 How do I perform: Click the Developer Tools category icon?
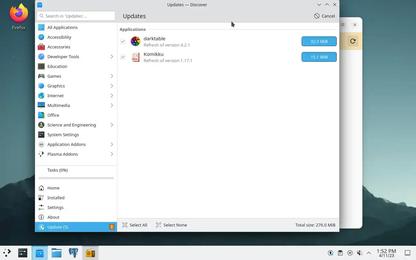tap(41, 57)
